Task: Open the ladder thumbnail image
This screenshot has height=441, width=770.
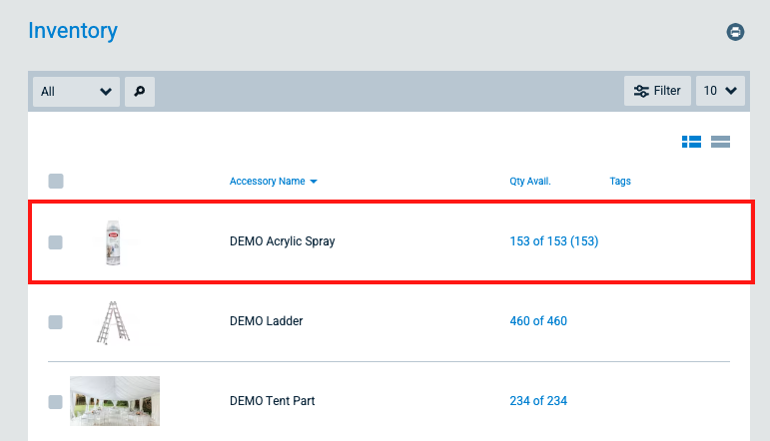Action: [x=113, y=321]
